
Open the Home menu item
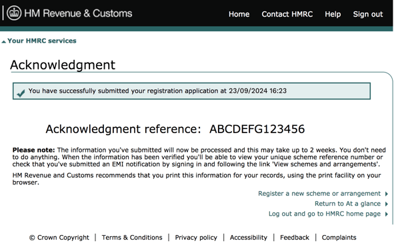tap(239, 14)
